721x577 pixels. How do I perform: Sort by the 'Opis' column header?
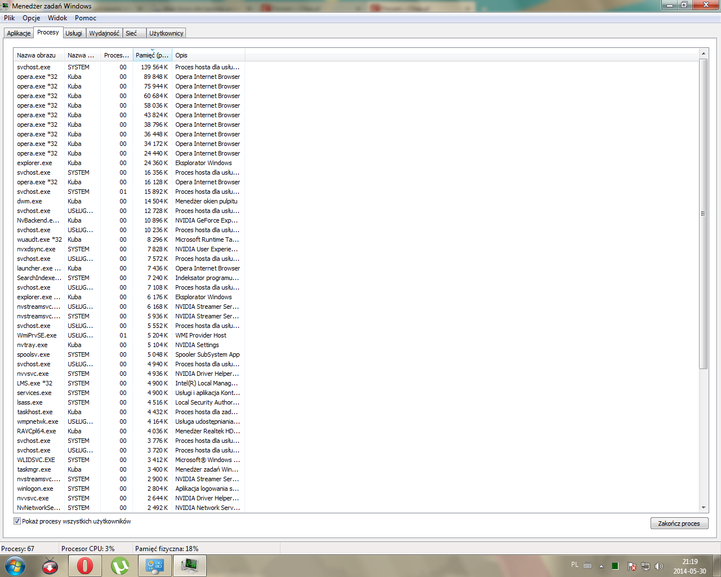208,55
